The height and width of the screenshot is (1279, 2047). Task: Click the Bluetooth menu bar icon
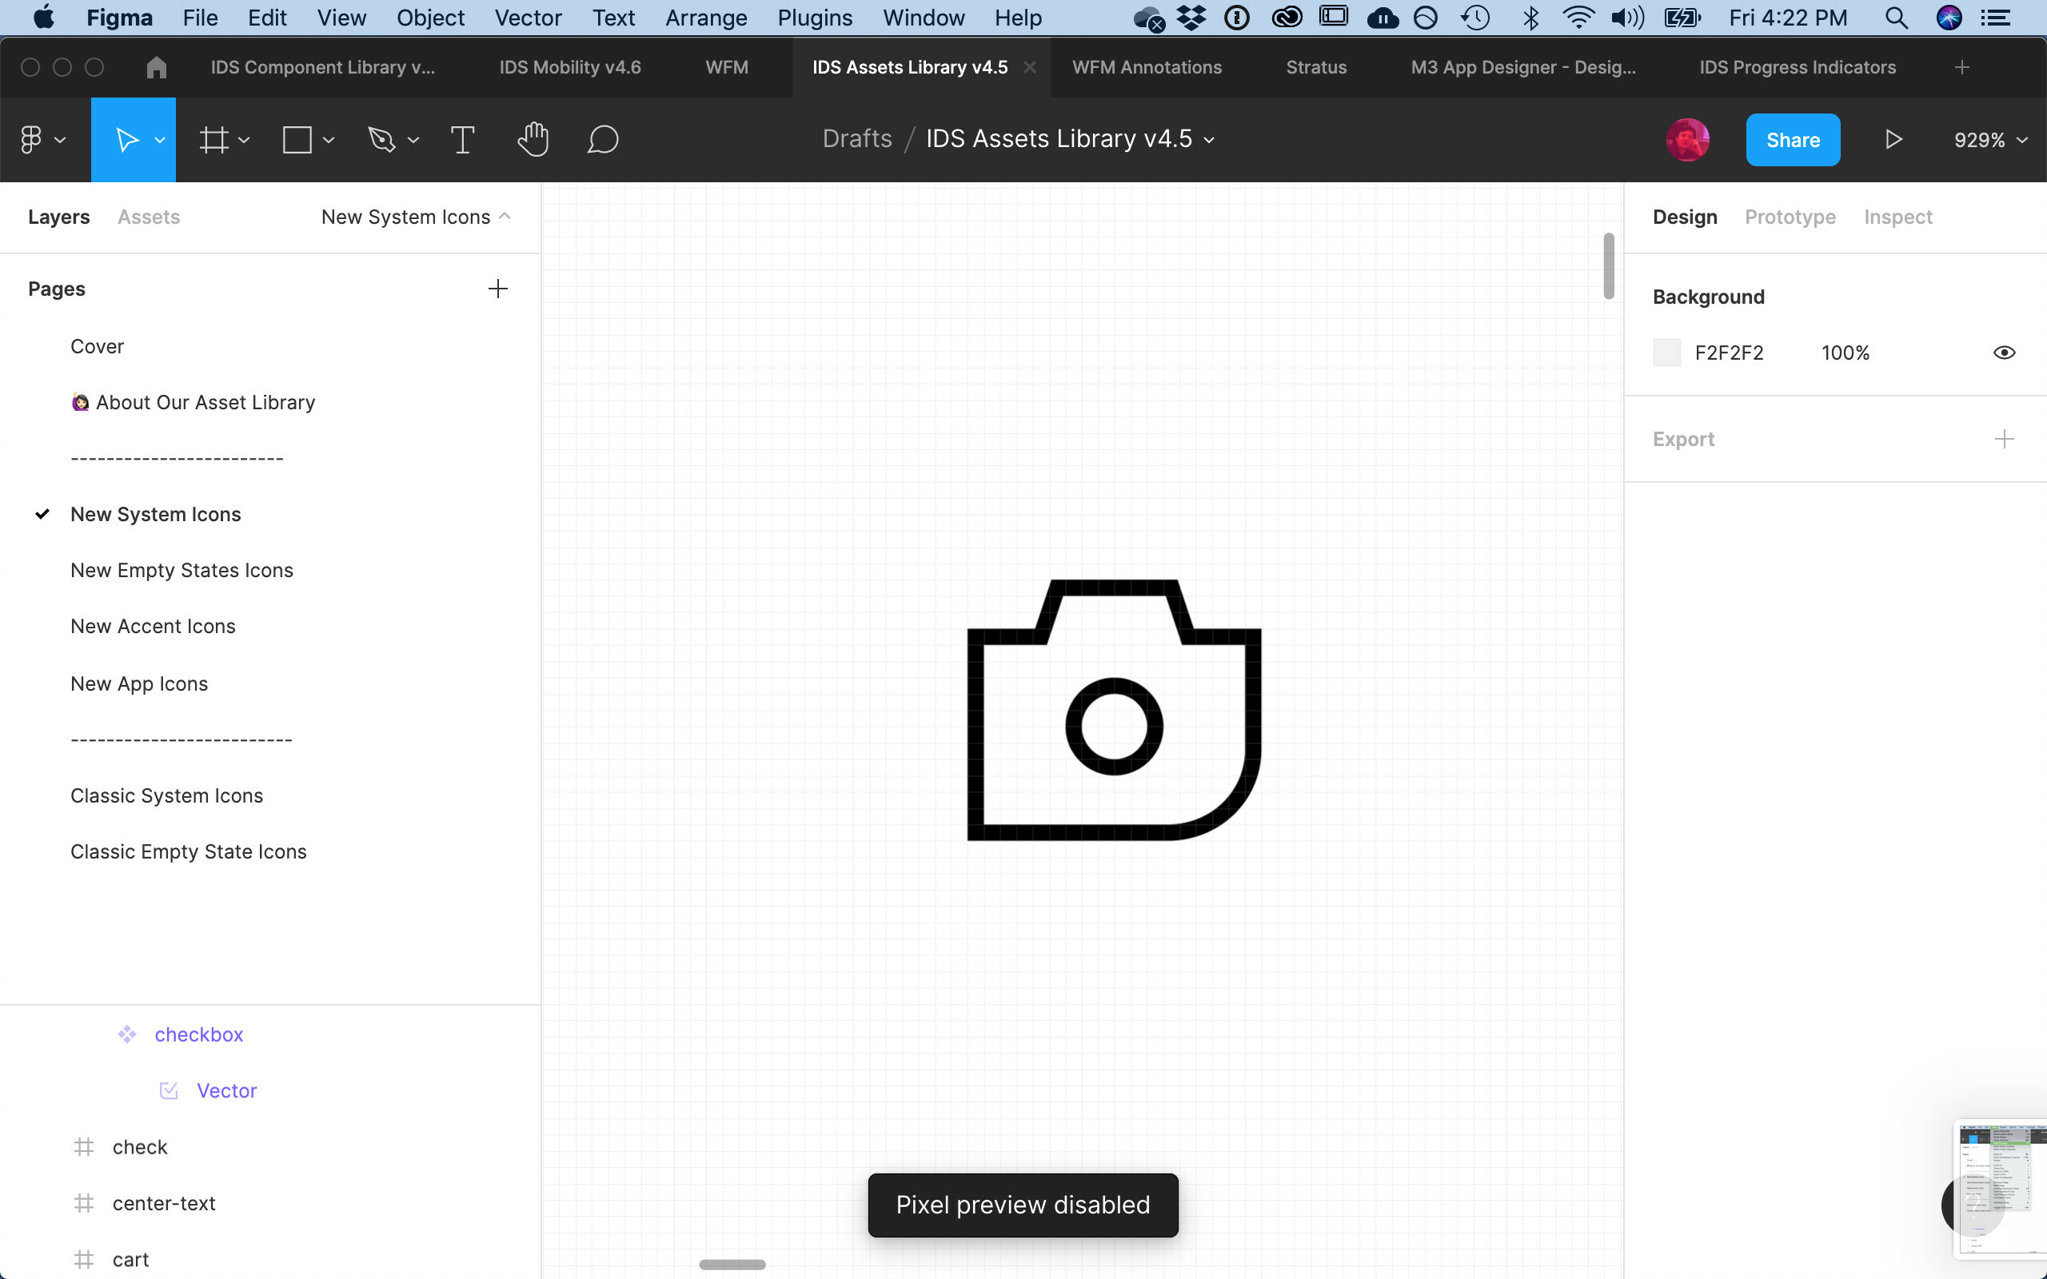1530,18
